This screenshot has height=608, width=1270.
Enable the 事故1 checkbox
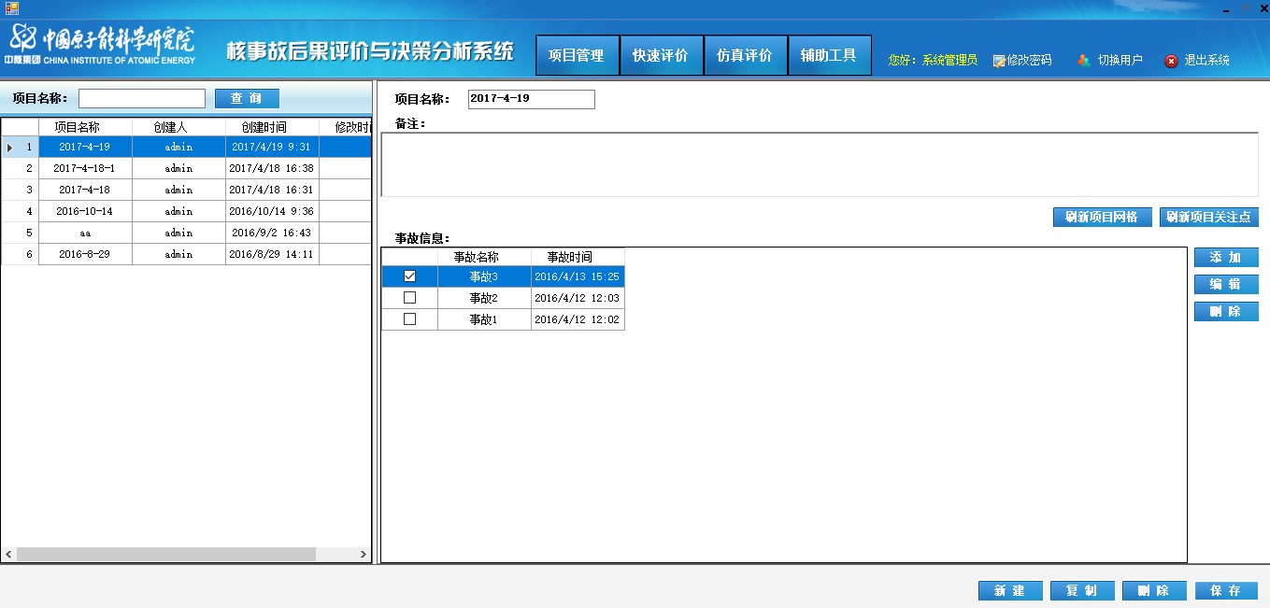(409, 319)
